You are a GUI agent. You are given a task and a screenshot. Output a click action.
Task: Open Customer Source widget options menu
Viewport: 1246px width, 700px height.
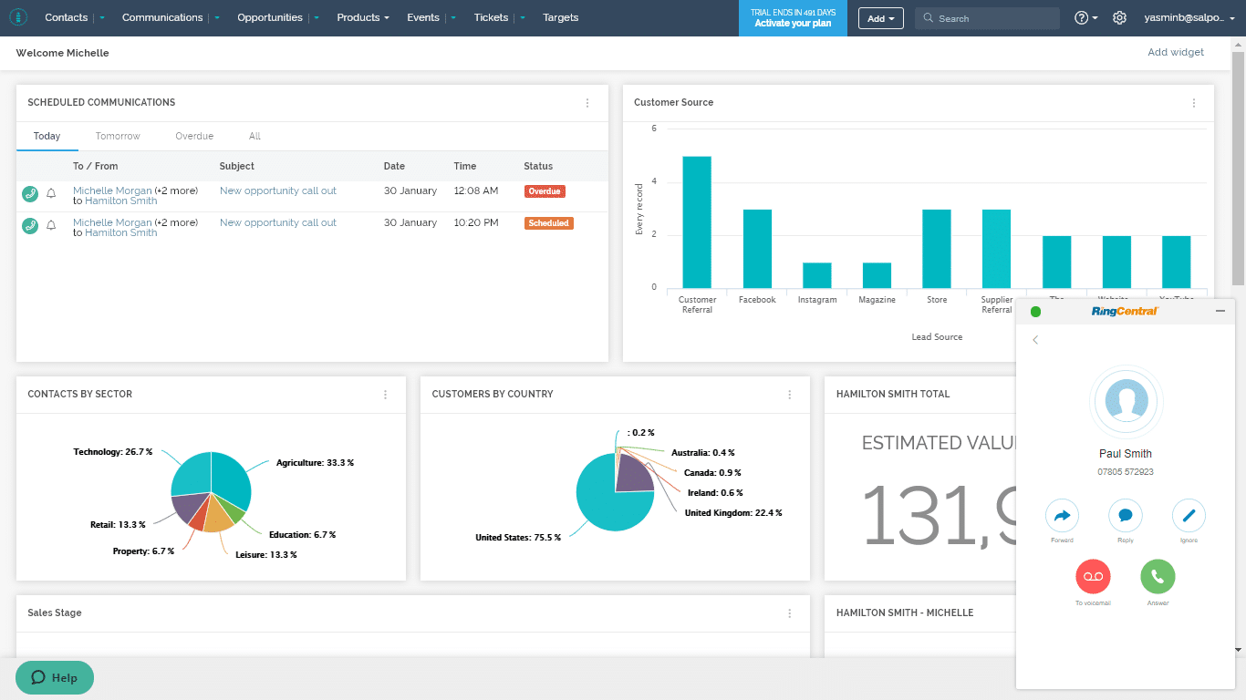point(1194,103)
